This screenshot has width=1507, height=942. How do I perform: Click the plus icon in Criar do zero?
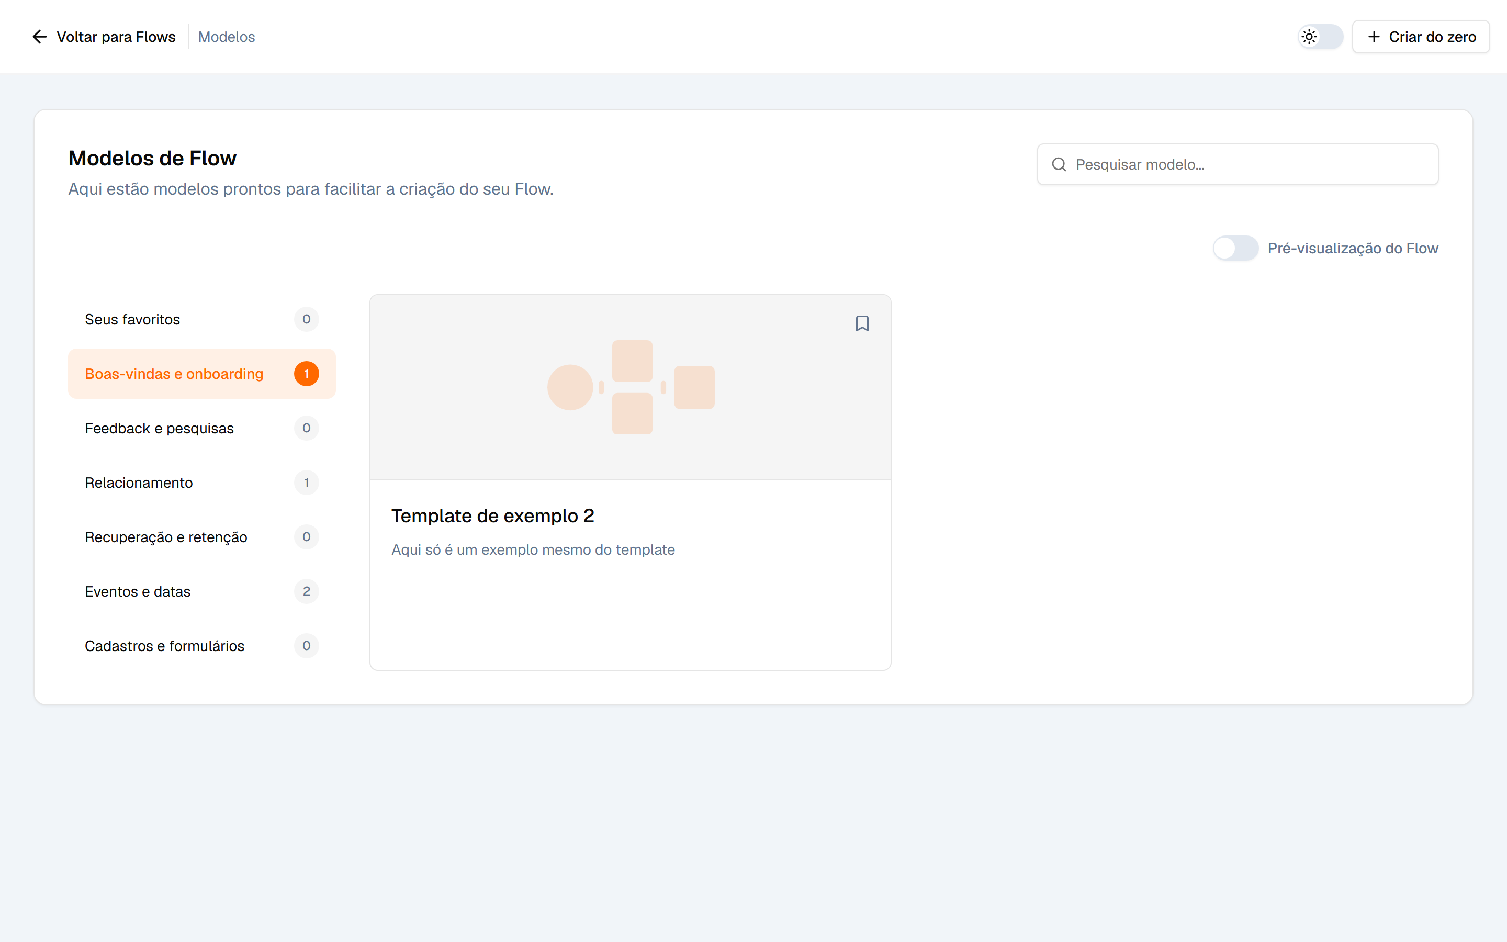point(1374,37)
